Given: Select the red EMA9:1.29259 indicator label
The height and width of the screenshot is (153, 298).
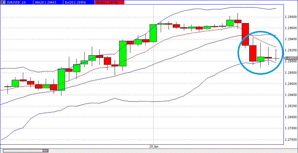Looking at the screenshot, I should [110, 2].
